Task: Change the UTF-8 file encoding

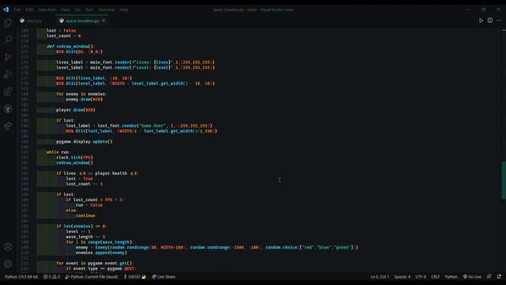Action: pyautogui.click(x=421, y=276)
